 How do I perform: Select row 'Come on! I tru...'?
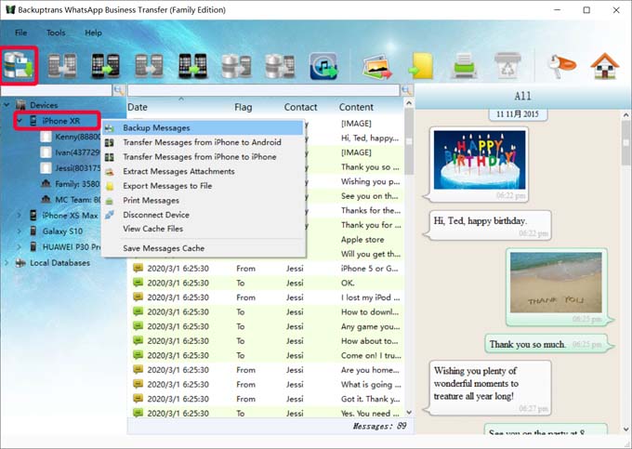click(x=266, y=355)
